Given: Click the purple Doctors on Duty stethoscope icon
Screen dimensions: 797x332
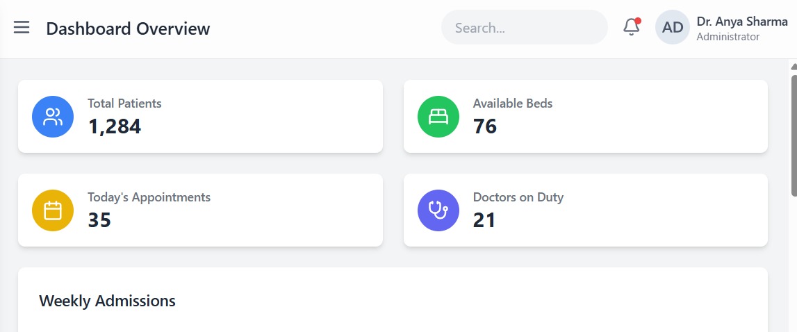Looking at the screenshot, I should (x=438, y=210).
